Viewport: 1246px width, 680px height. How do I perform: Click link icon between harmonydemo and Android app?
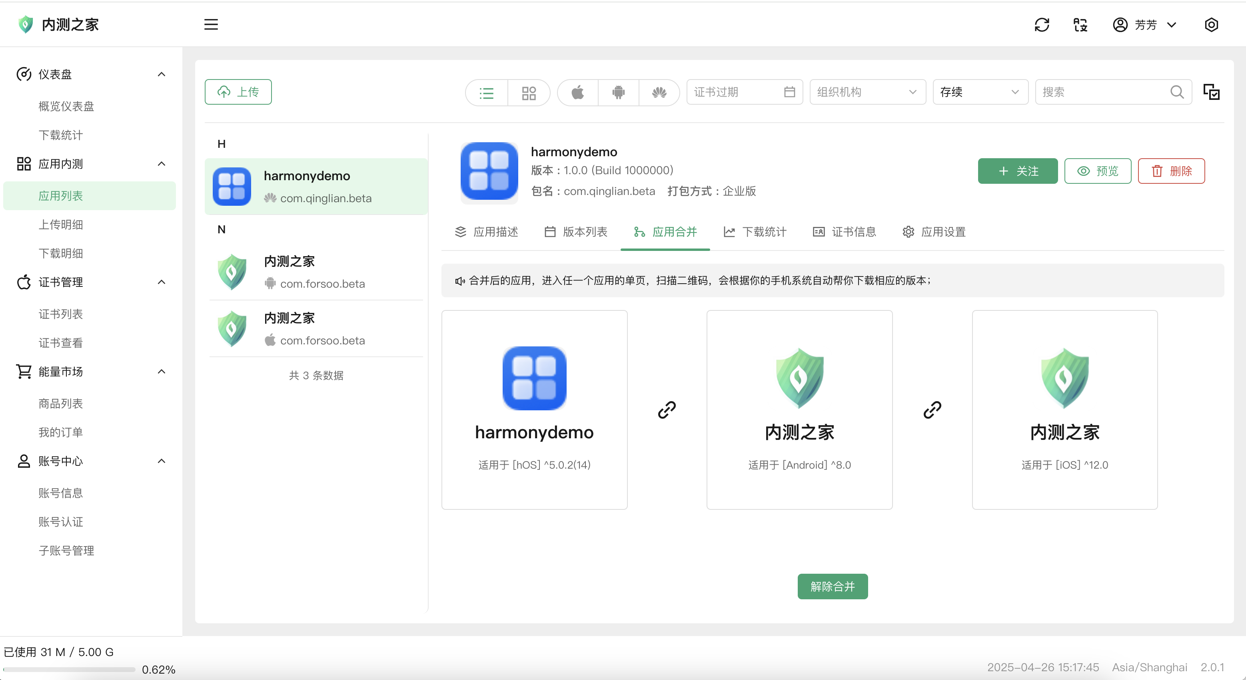pyautogui.click(x=667, y=410)
